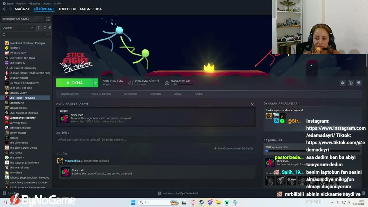The width and height of the screenshot is (368, 207).
Task: Open the Windows Start menu
Action: click(133, 202)
